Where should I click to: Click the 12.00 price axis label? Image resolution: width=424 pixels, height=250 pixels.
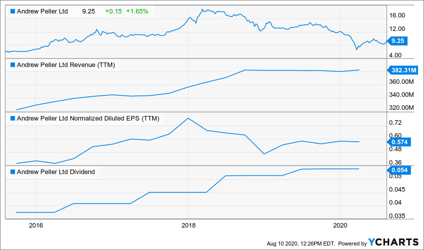[x=397, y=28]
